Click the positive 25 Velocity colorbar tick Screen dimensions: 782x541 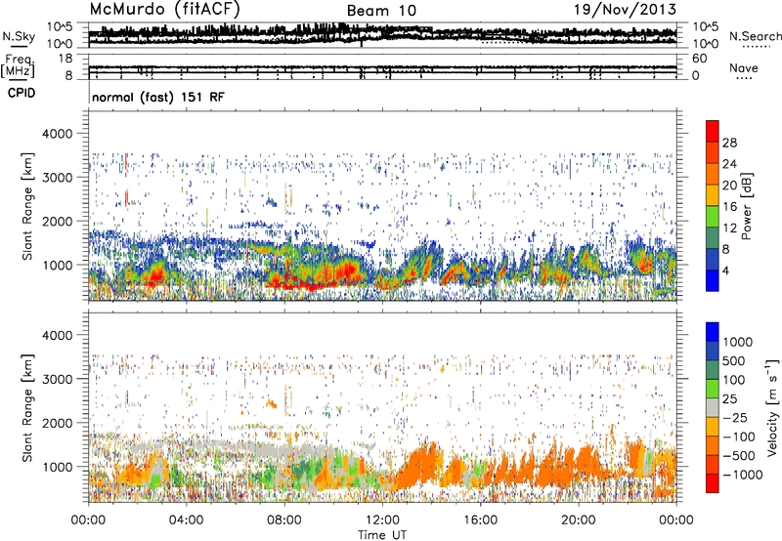tap(730, 398)
